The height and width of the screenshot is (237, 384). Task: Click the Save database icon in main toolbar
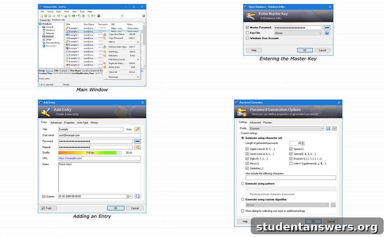pos(50,16)
